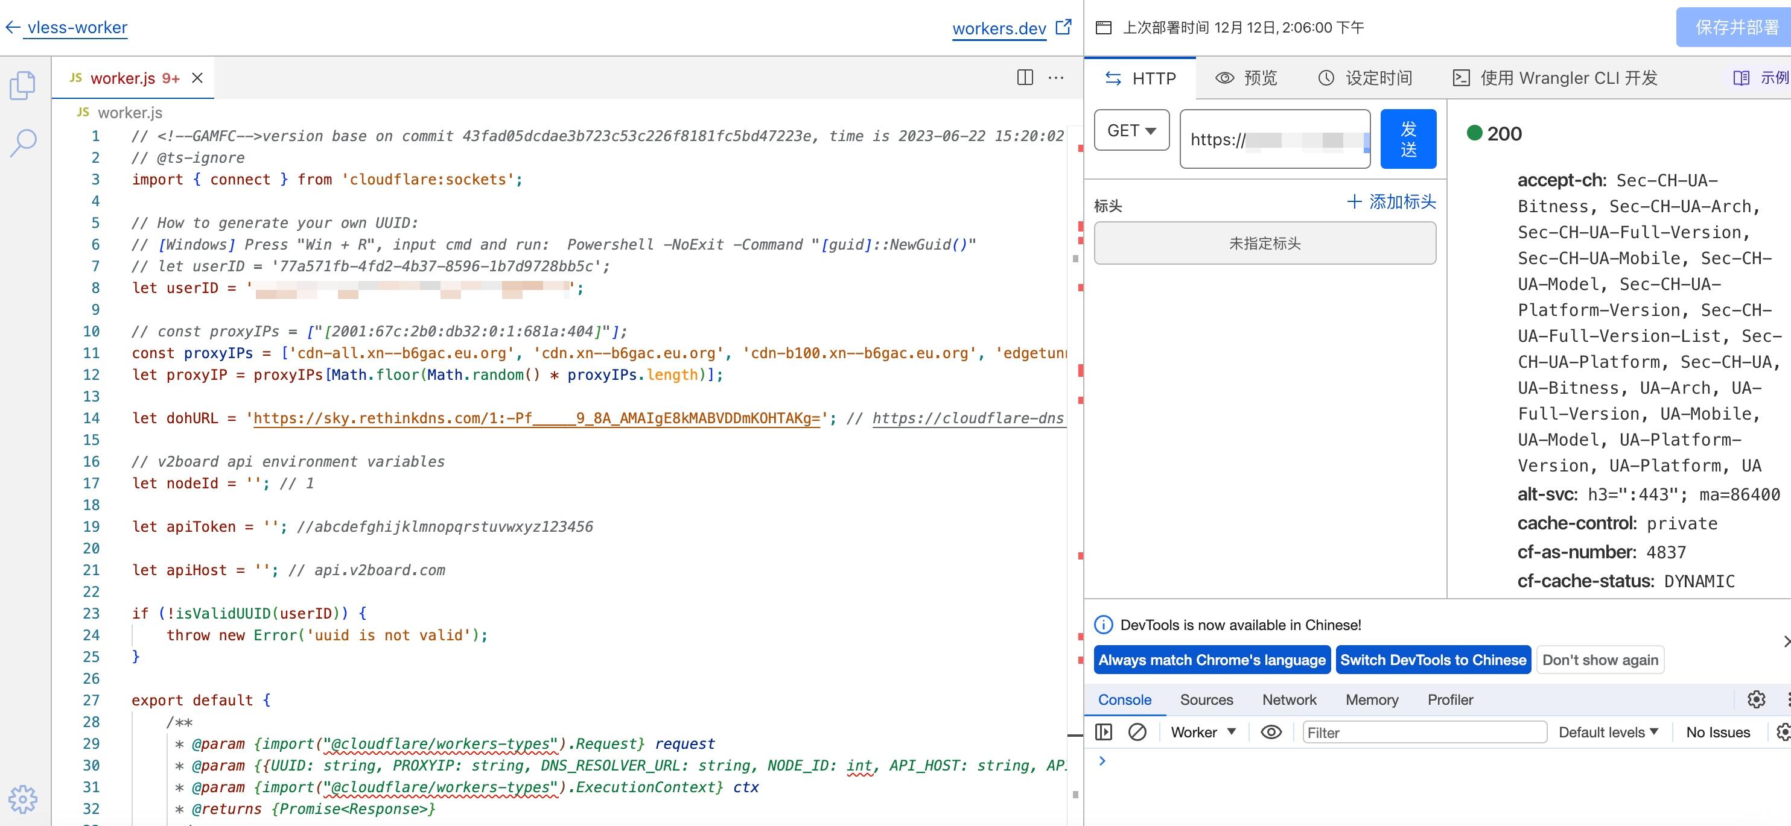Open the search sidebar icon
1791x826 pixels.
[x=23, y=143]
